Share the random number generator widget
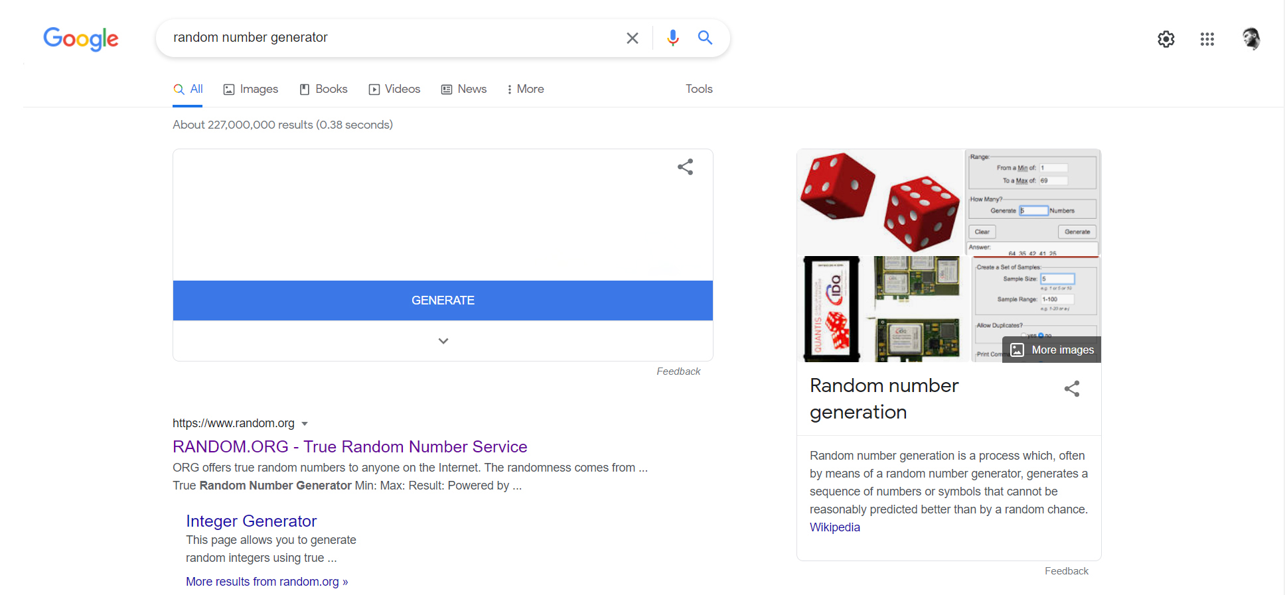This screenshot has height=595, width=1285. pos(685,167)
